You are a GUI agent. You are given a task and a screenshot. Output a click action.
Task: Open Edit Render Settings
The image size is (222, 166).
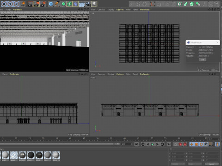point(43,4)
